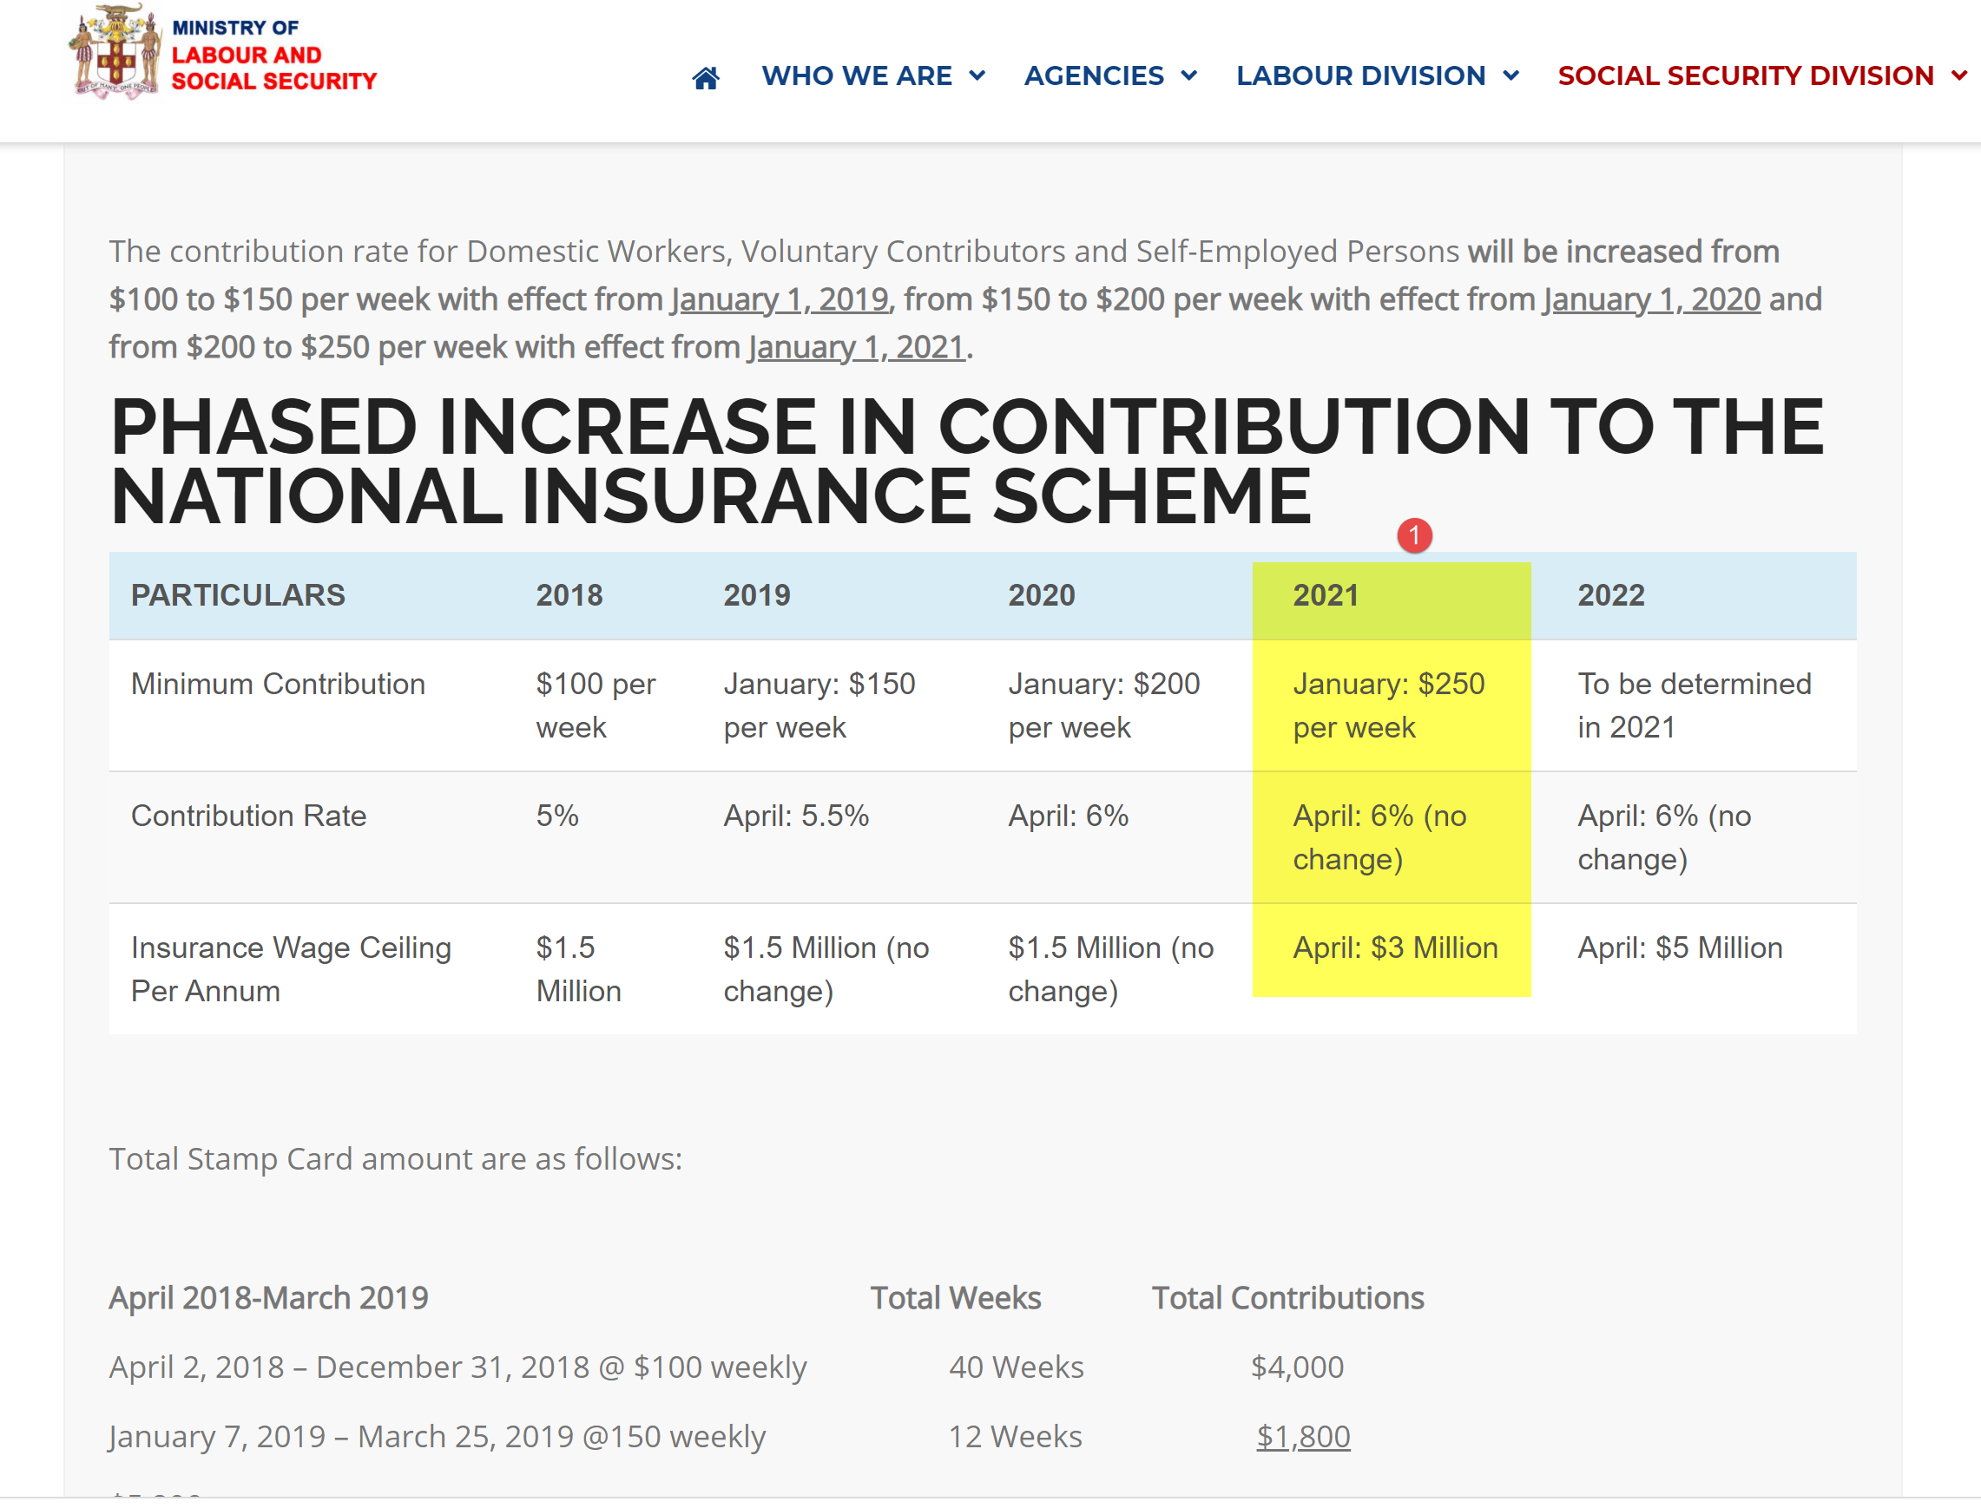The width and height of the screenshot is (1981, 1508).
Task: Click the Ministry coat of arms logo
Action: (115, 52)
